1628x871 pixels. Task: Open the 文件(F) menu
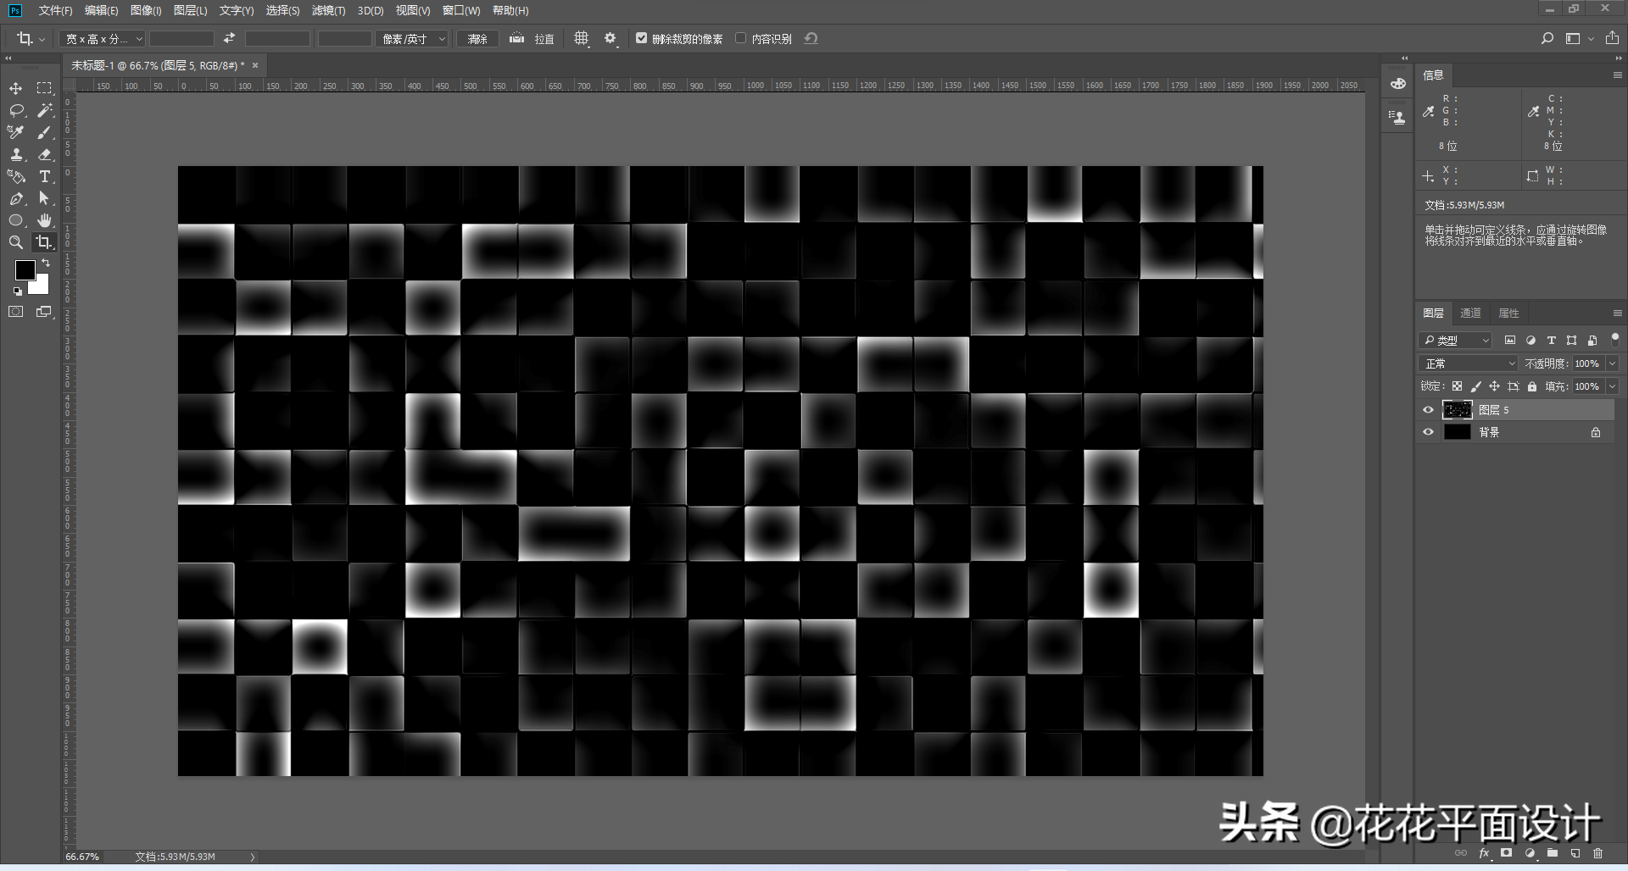tap(55, 10)
